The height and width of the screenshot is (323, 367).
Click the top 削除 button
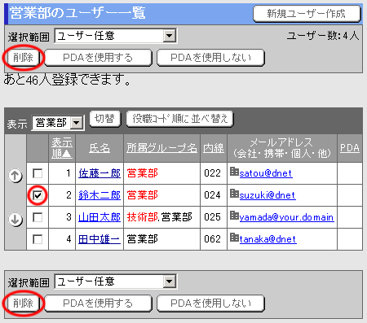click(24, 58)
